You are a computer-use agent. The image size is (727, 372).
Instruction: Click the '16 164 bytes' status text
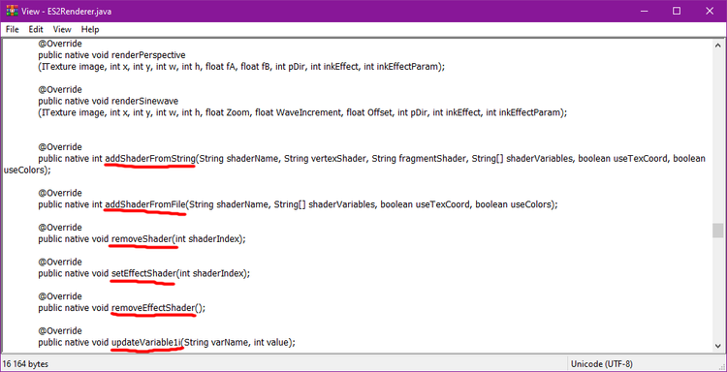tap(26, 364)
